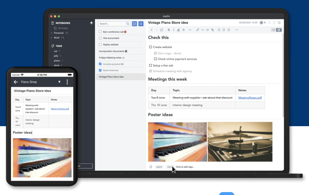
Task: Check the '8am conference call' to-do checkbox
Action: pyautogui.click(x=100, y=32)
